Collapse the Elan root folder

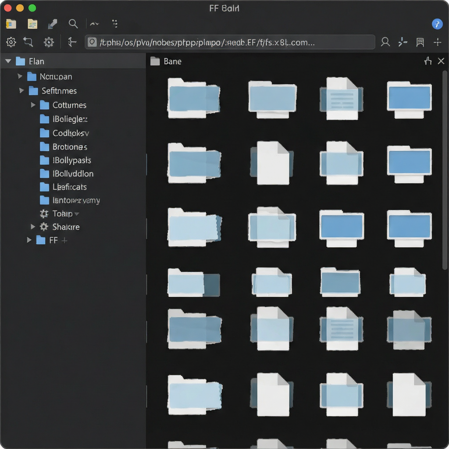8,61
